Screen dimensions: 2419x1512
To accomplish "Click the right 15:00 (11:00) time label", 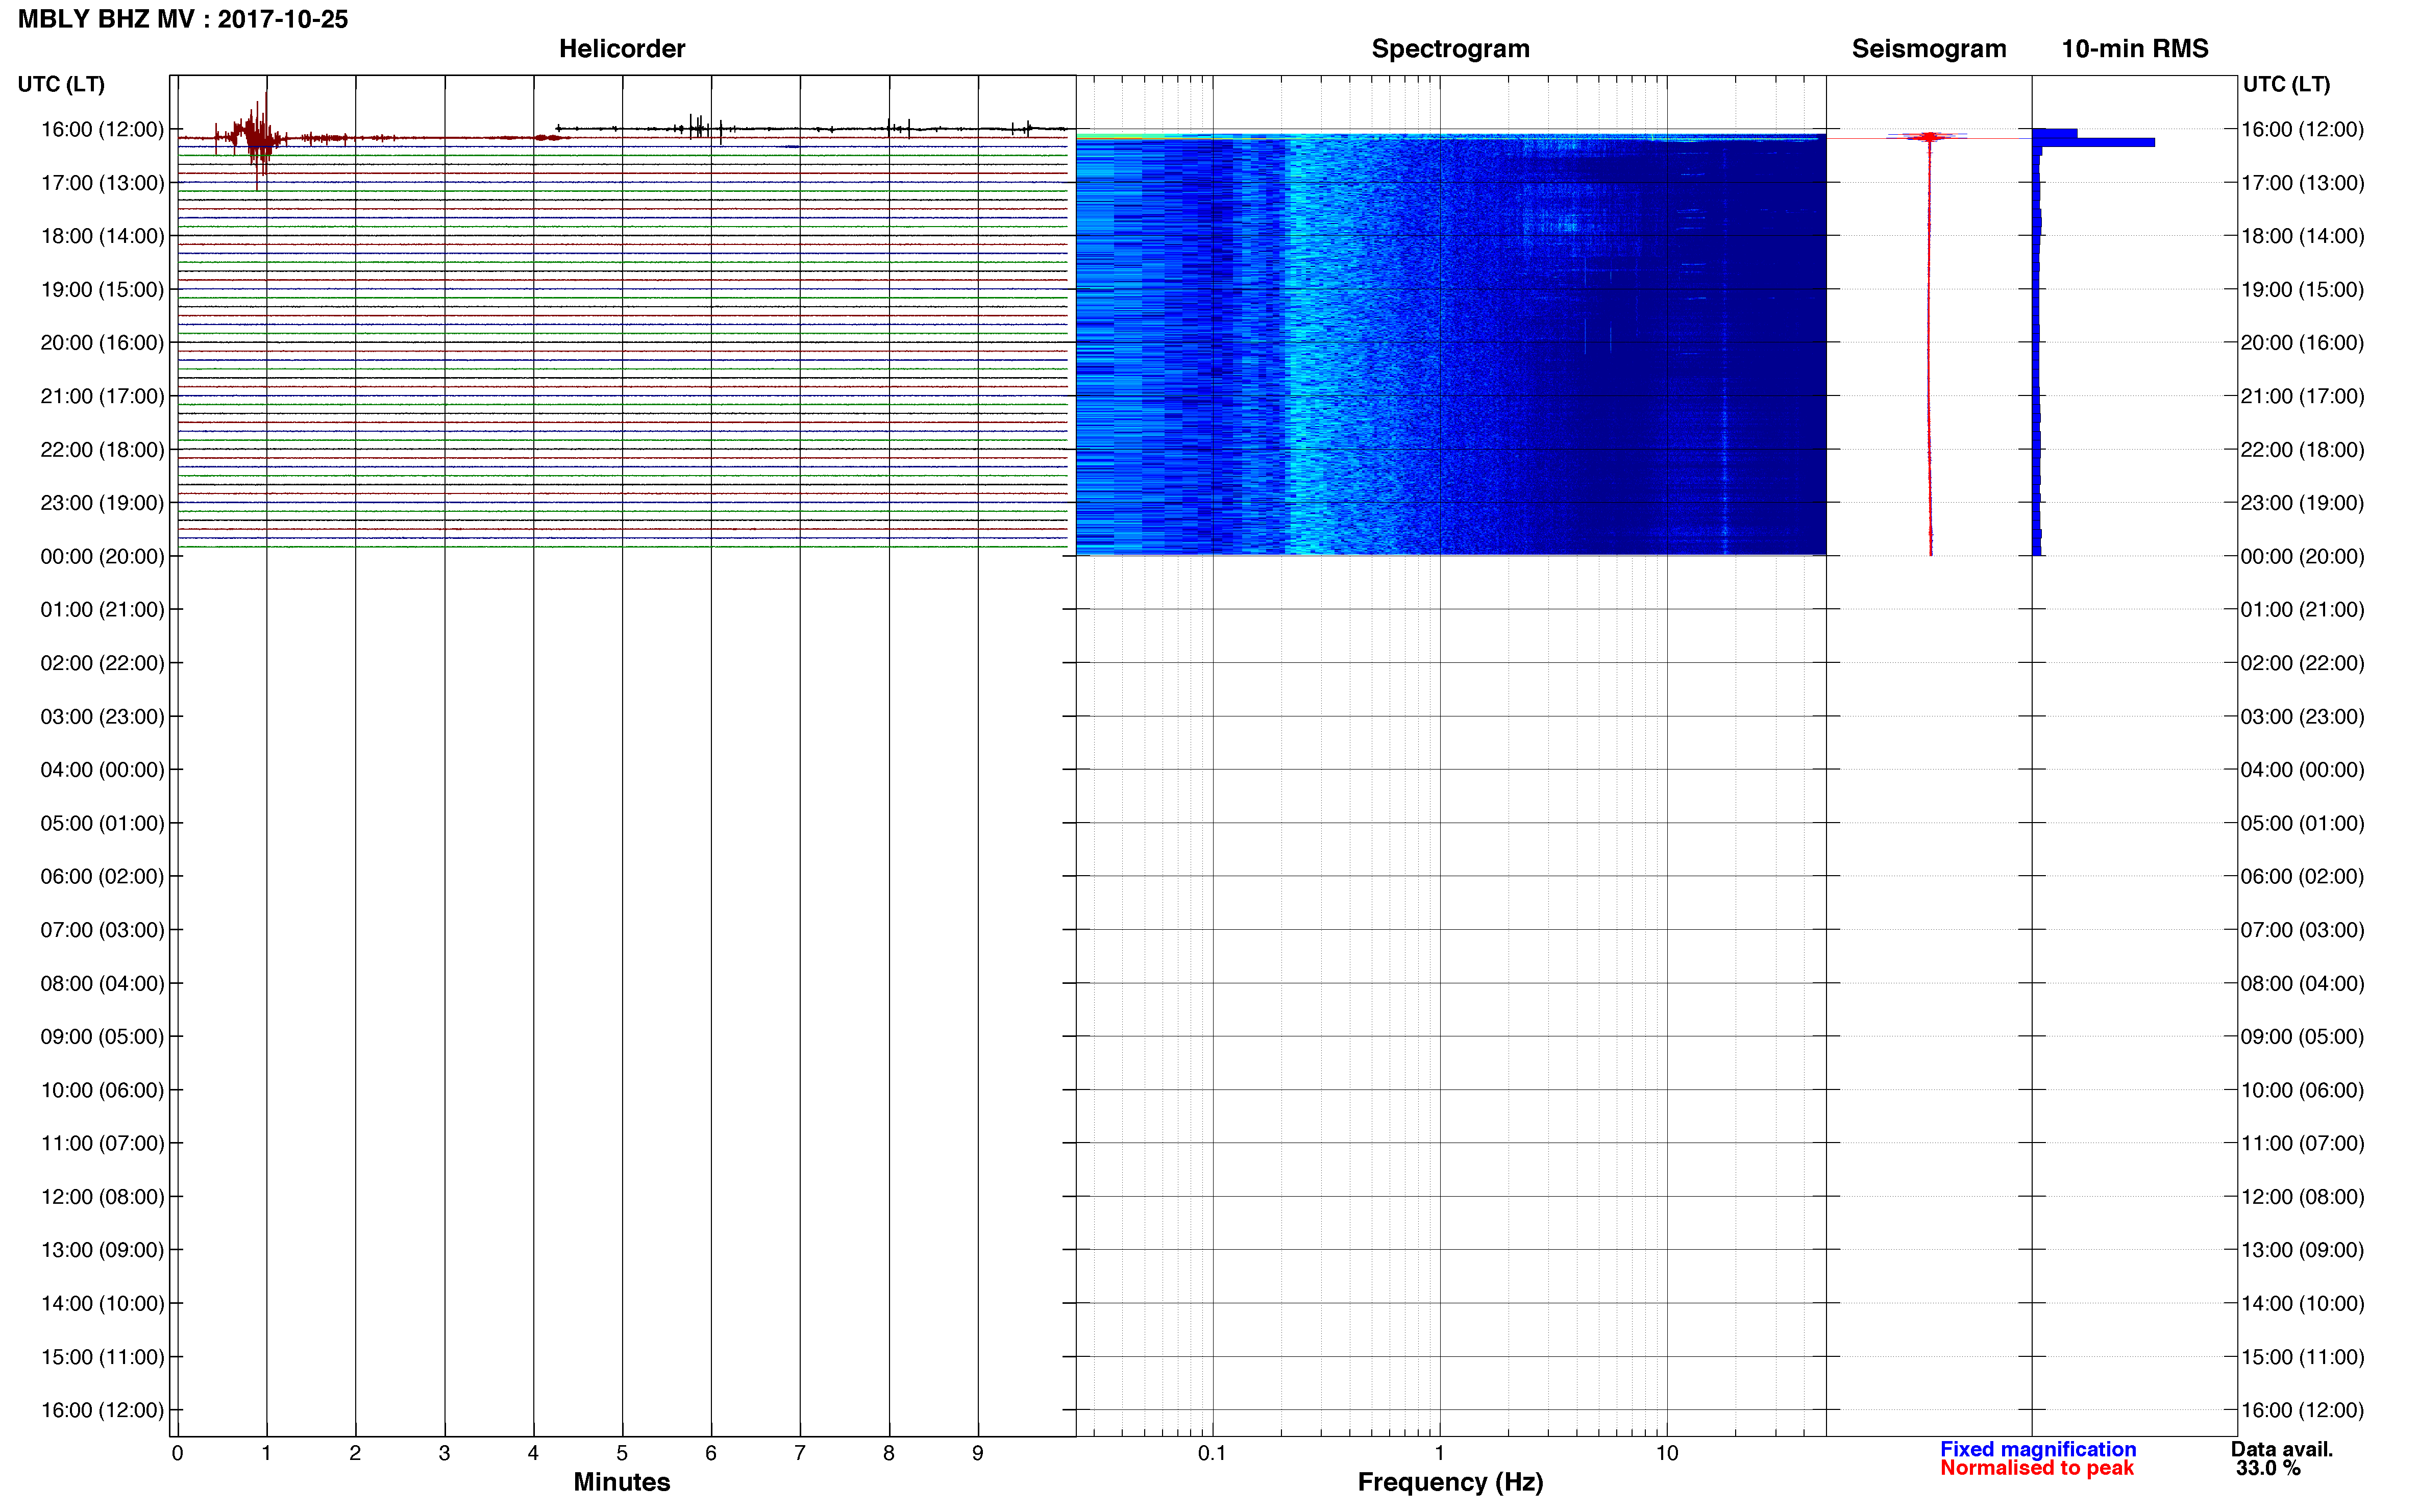I will pyautogui.click(x=2303, y=1357).
